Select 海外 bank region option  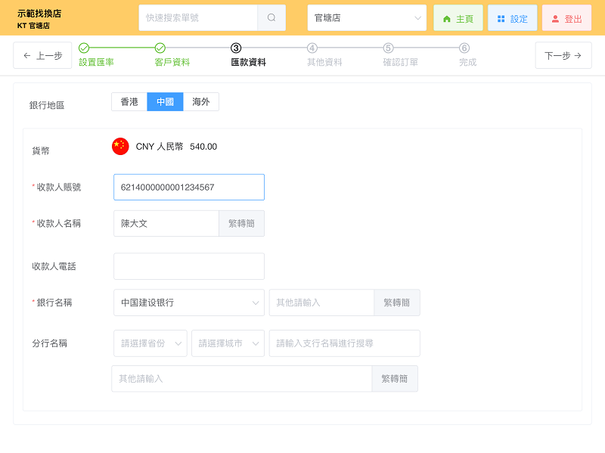201,102
